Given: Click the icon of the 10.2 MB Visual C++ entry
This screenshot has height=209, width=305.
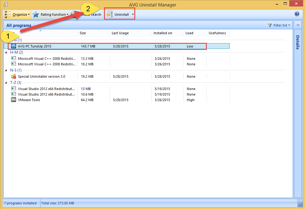Looking at the screenshot, I should coord(13,64).
